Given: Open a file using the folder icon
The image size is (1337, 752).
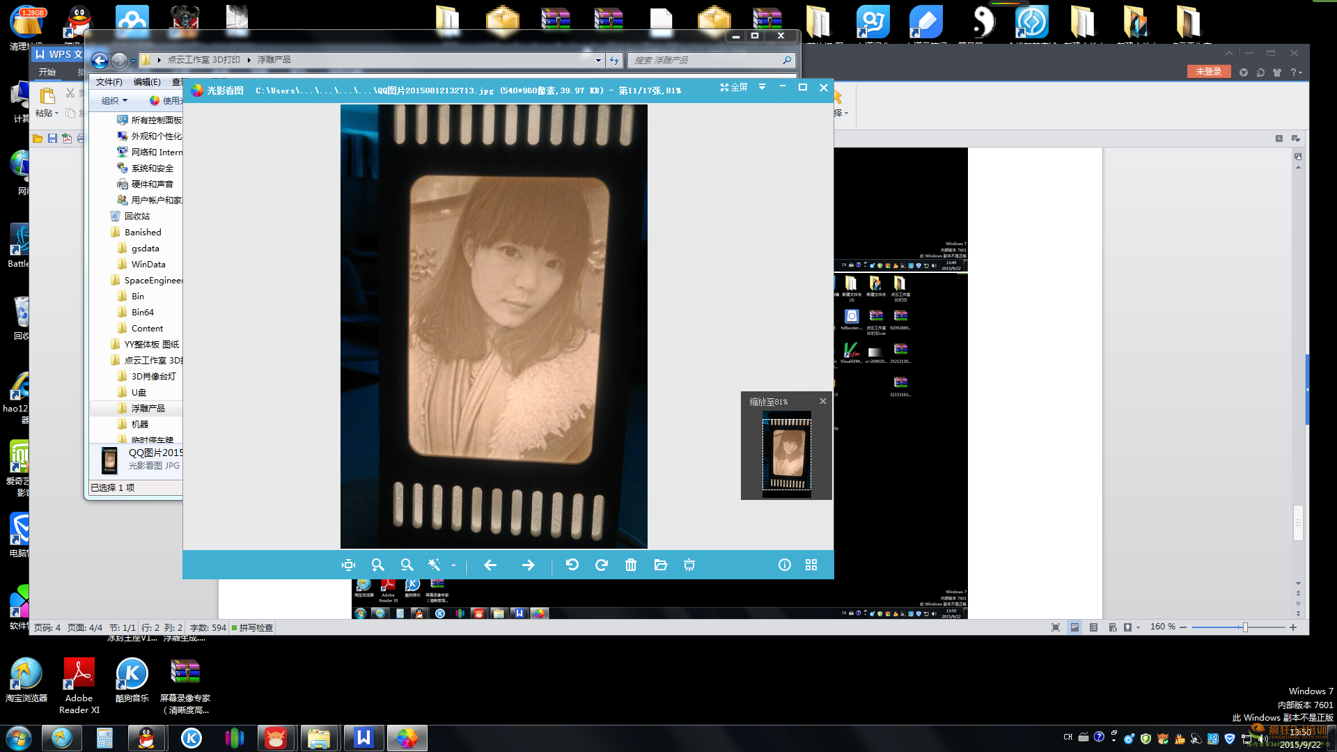Looking at the screenshot, I should point(661,565).
